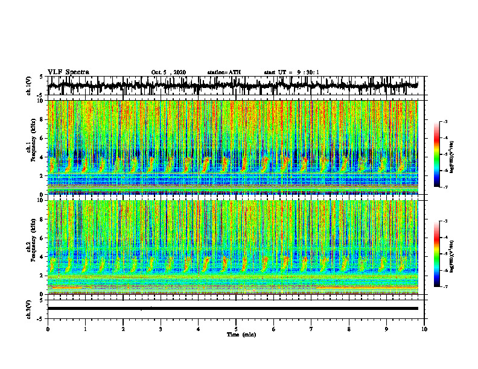Click the "-7" label on ch.2 color bar

pyautogui.click(x=445, y=286)
